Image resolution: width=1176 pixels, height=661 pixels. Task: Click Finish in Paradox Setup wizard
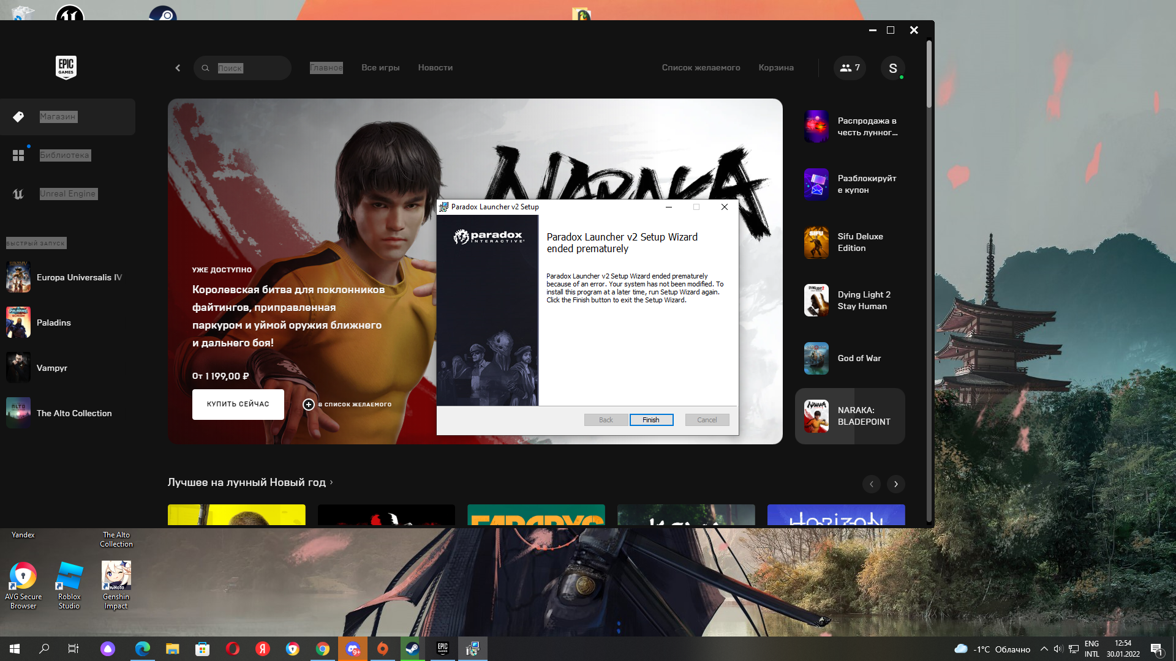651,420
